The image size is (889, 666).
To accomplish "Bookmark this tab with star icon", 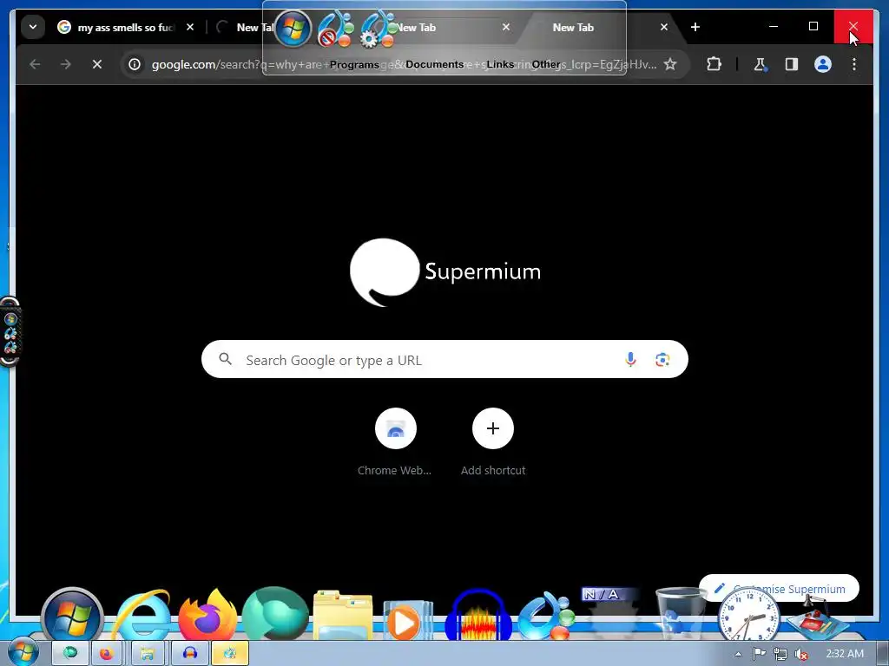I will click(x=670, y=64).
